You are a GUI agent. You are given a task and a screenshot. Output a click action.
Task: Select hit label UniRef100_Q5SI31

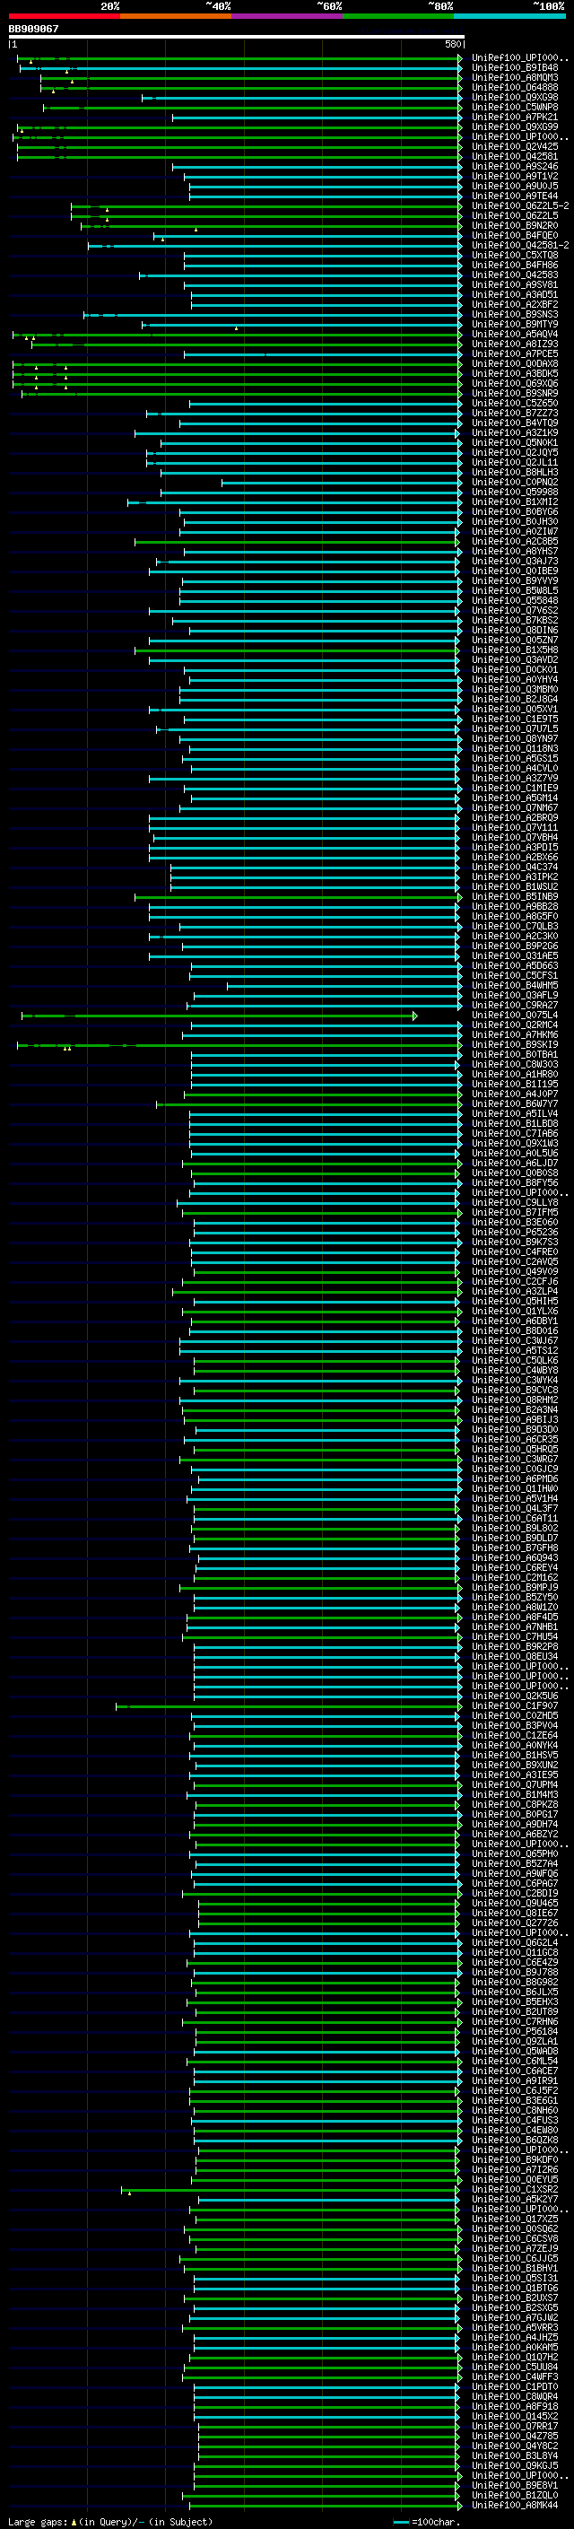tap(514, 2279)
